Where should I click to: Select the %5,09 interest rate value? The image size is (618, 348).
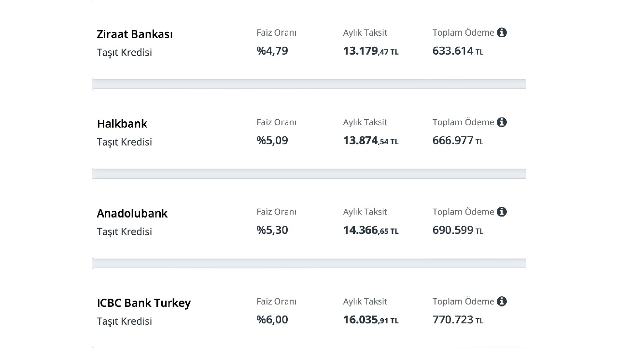[272, 141]
